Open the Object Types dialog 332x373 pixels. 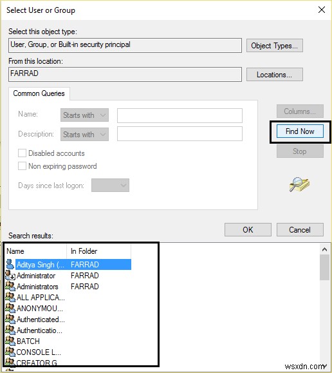[x=275, y=46]
